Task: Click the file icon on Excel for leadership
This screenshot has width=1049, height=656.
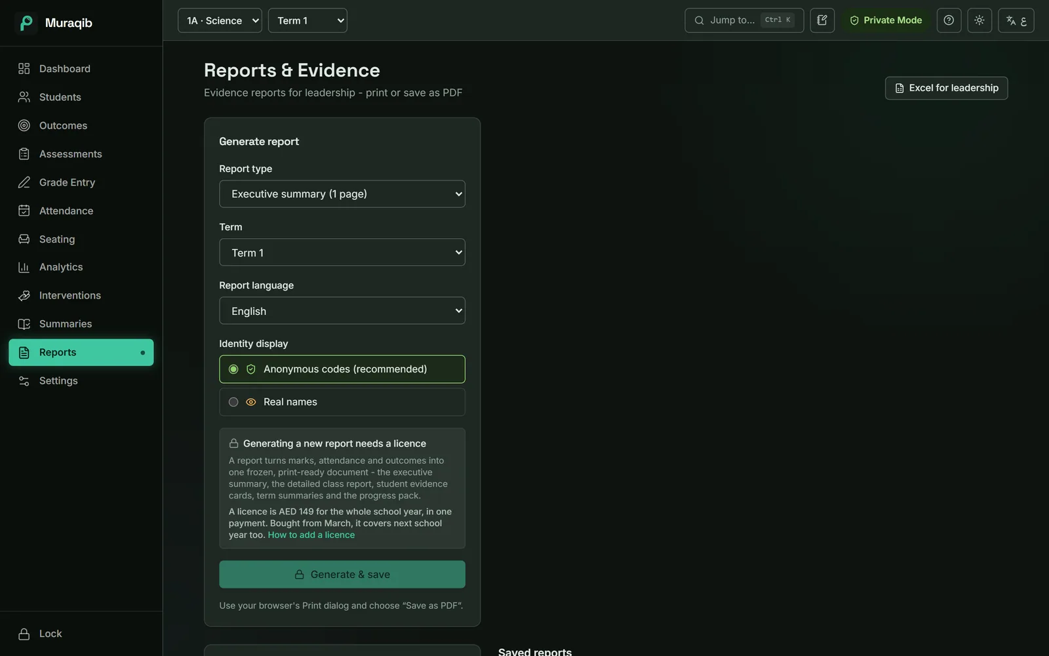Action: click(900, 88)
